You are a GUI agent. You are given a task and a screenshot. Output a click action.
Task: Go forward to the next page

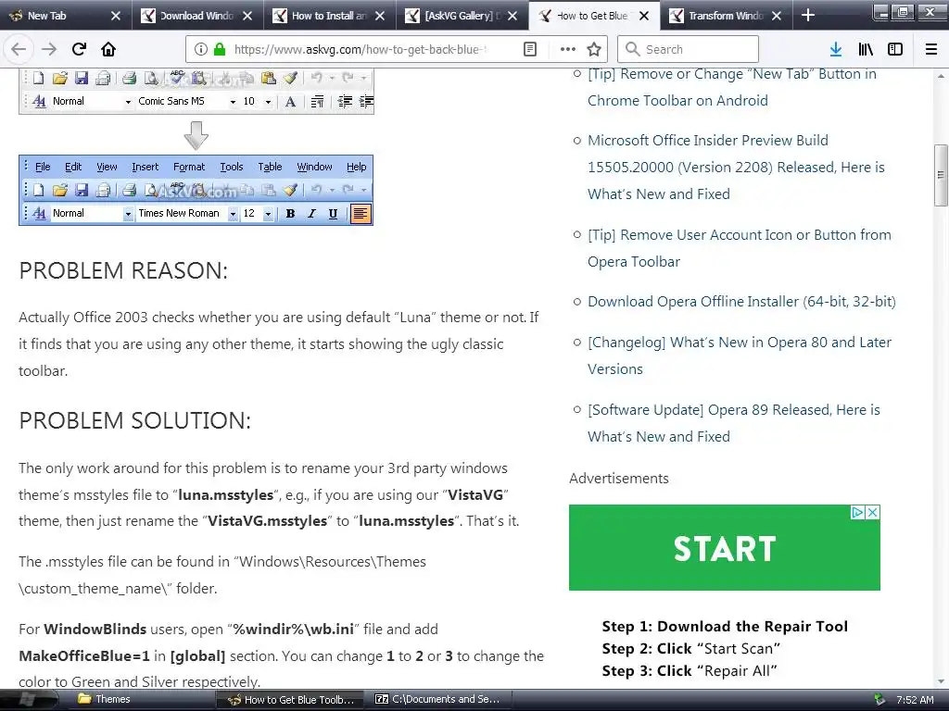pos(49,50)
